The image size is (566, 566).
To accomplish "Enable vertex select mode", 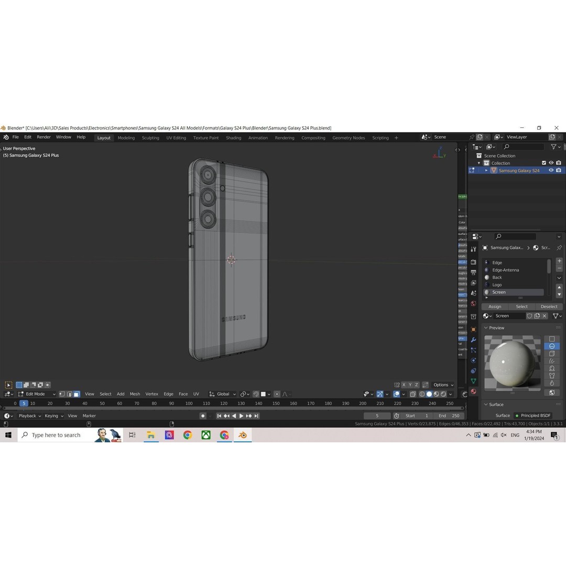I will 62,394.
